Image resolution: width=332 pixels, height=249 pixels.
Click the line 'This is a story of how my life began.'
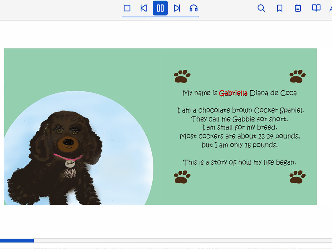click(239, 162)
